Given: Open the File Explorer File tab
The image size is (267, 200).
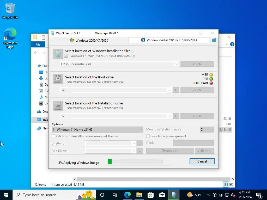Looking at the screenshot, I should pyautogui.click(x=38, y=45).
